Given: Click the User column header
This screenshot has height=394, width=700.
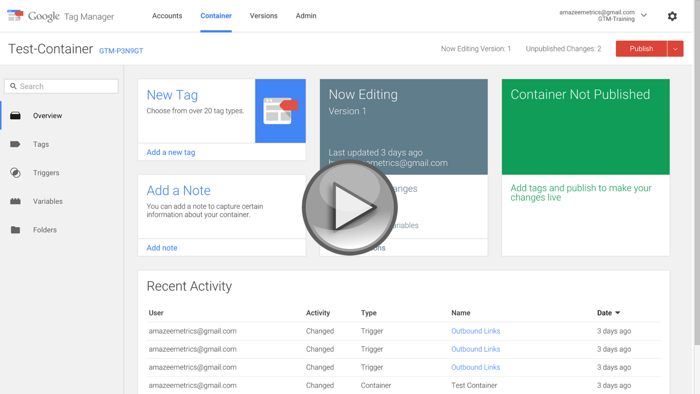Looking at the screenshot, I should (156, 313).
